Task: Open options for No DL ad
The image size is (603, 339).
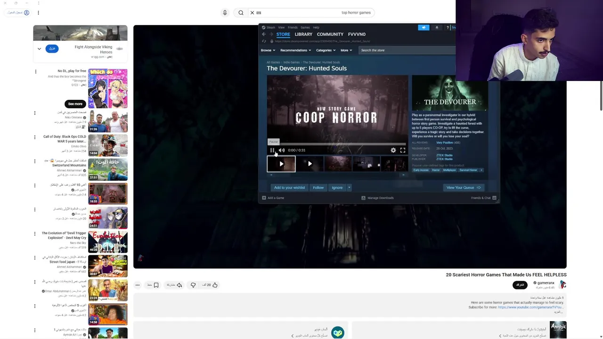Action: pos(35,72)
